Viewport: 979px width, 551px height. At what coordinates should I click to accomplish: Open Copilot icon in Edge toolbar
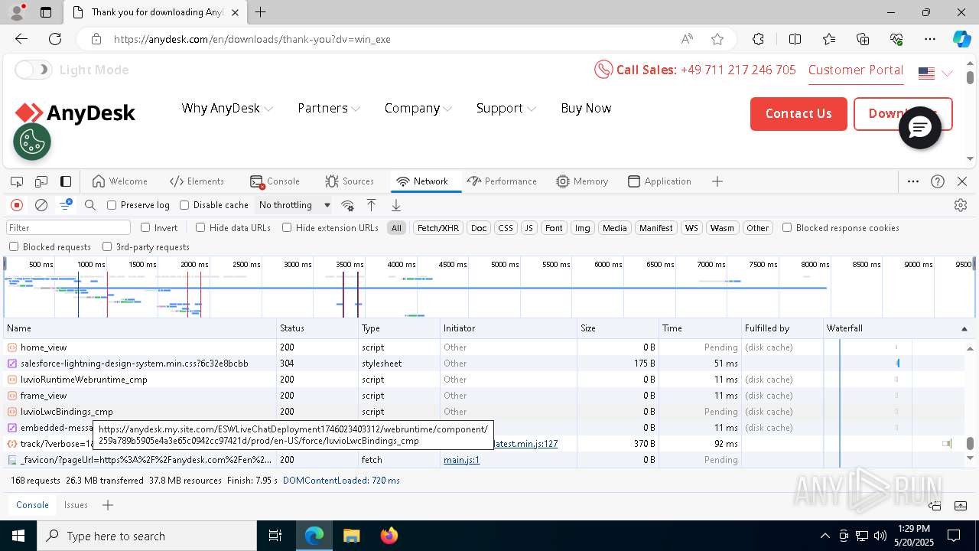pyautogui.click(x=961, y=39)
